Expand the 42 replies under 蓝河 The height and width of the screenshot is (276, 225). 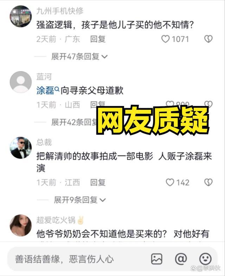coord(74,122)
